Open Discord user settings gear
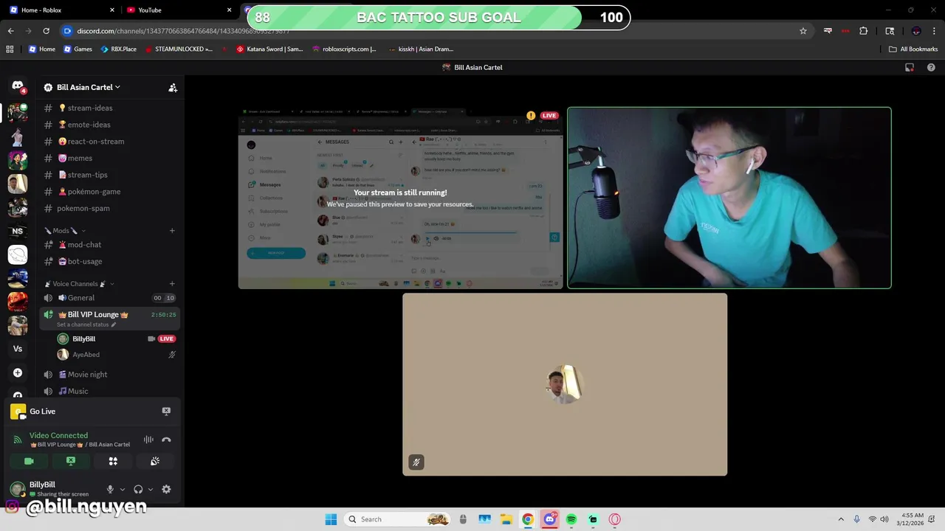 click(x=166, y=489)
